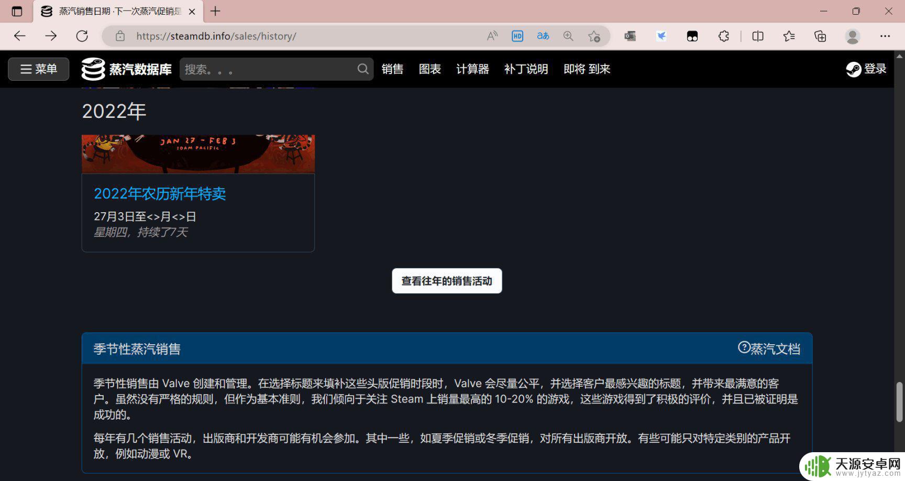
Task: Start Read Aloud from address bar
Action: pos(492,36)
